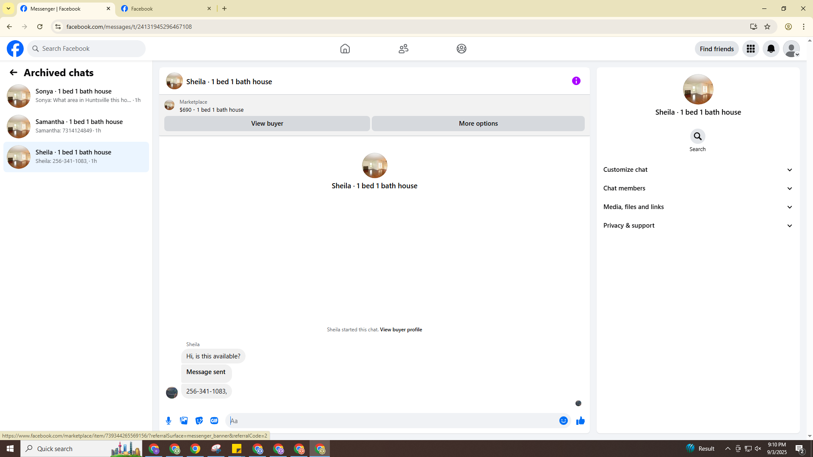Click the install app icon in address bar
This screenshot has height=457, width=813.
753,27
